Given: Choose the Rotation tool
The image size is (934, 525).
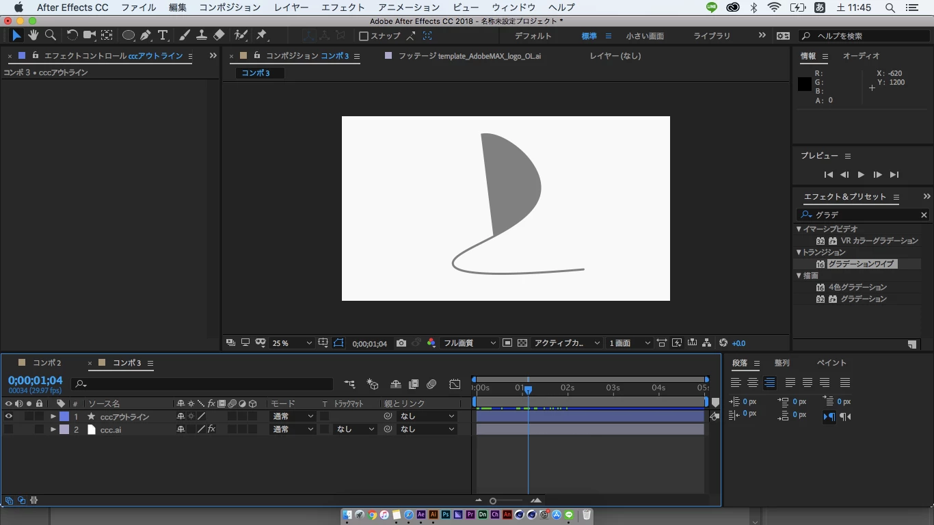Looking at the screenshot, I should 72,36.
